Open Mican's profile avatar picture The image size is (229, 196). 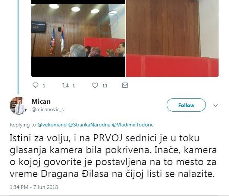[x=18, y=105]
